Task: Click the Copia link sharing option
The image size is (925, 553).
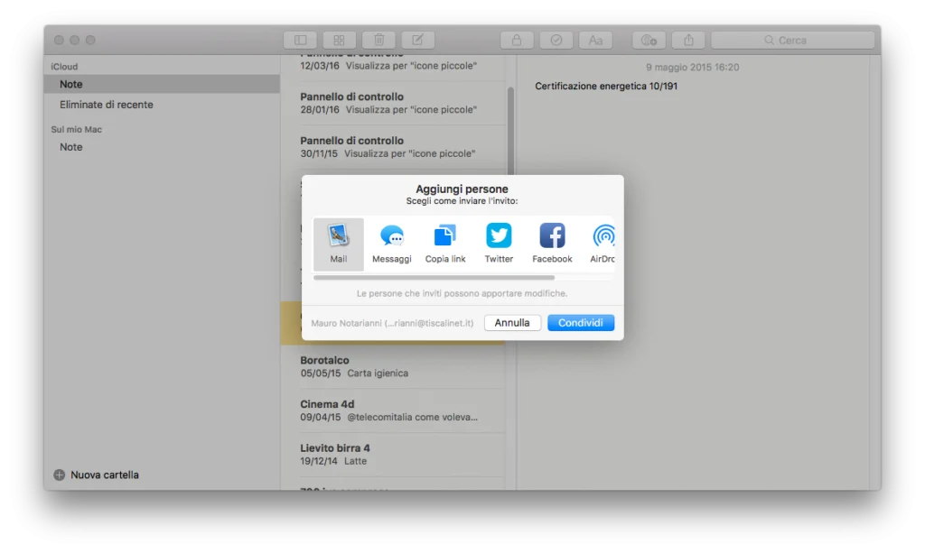Action: [x=444, y=242]
